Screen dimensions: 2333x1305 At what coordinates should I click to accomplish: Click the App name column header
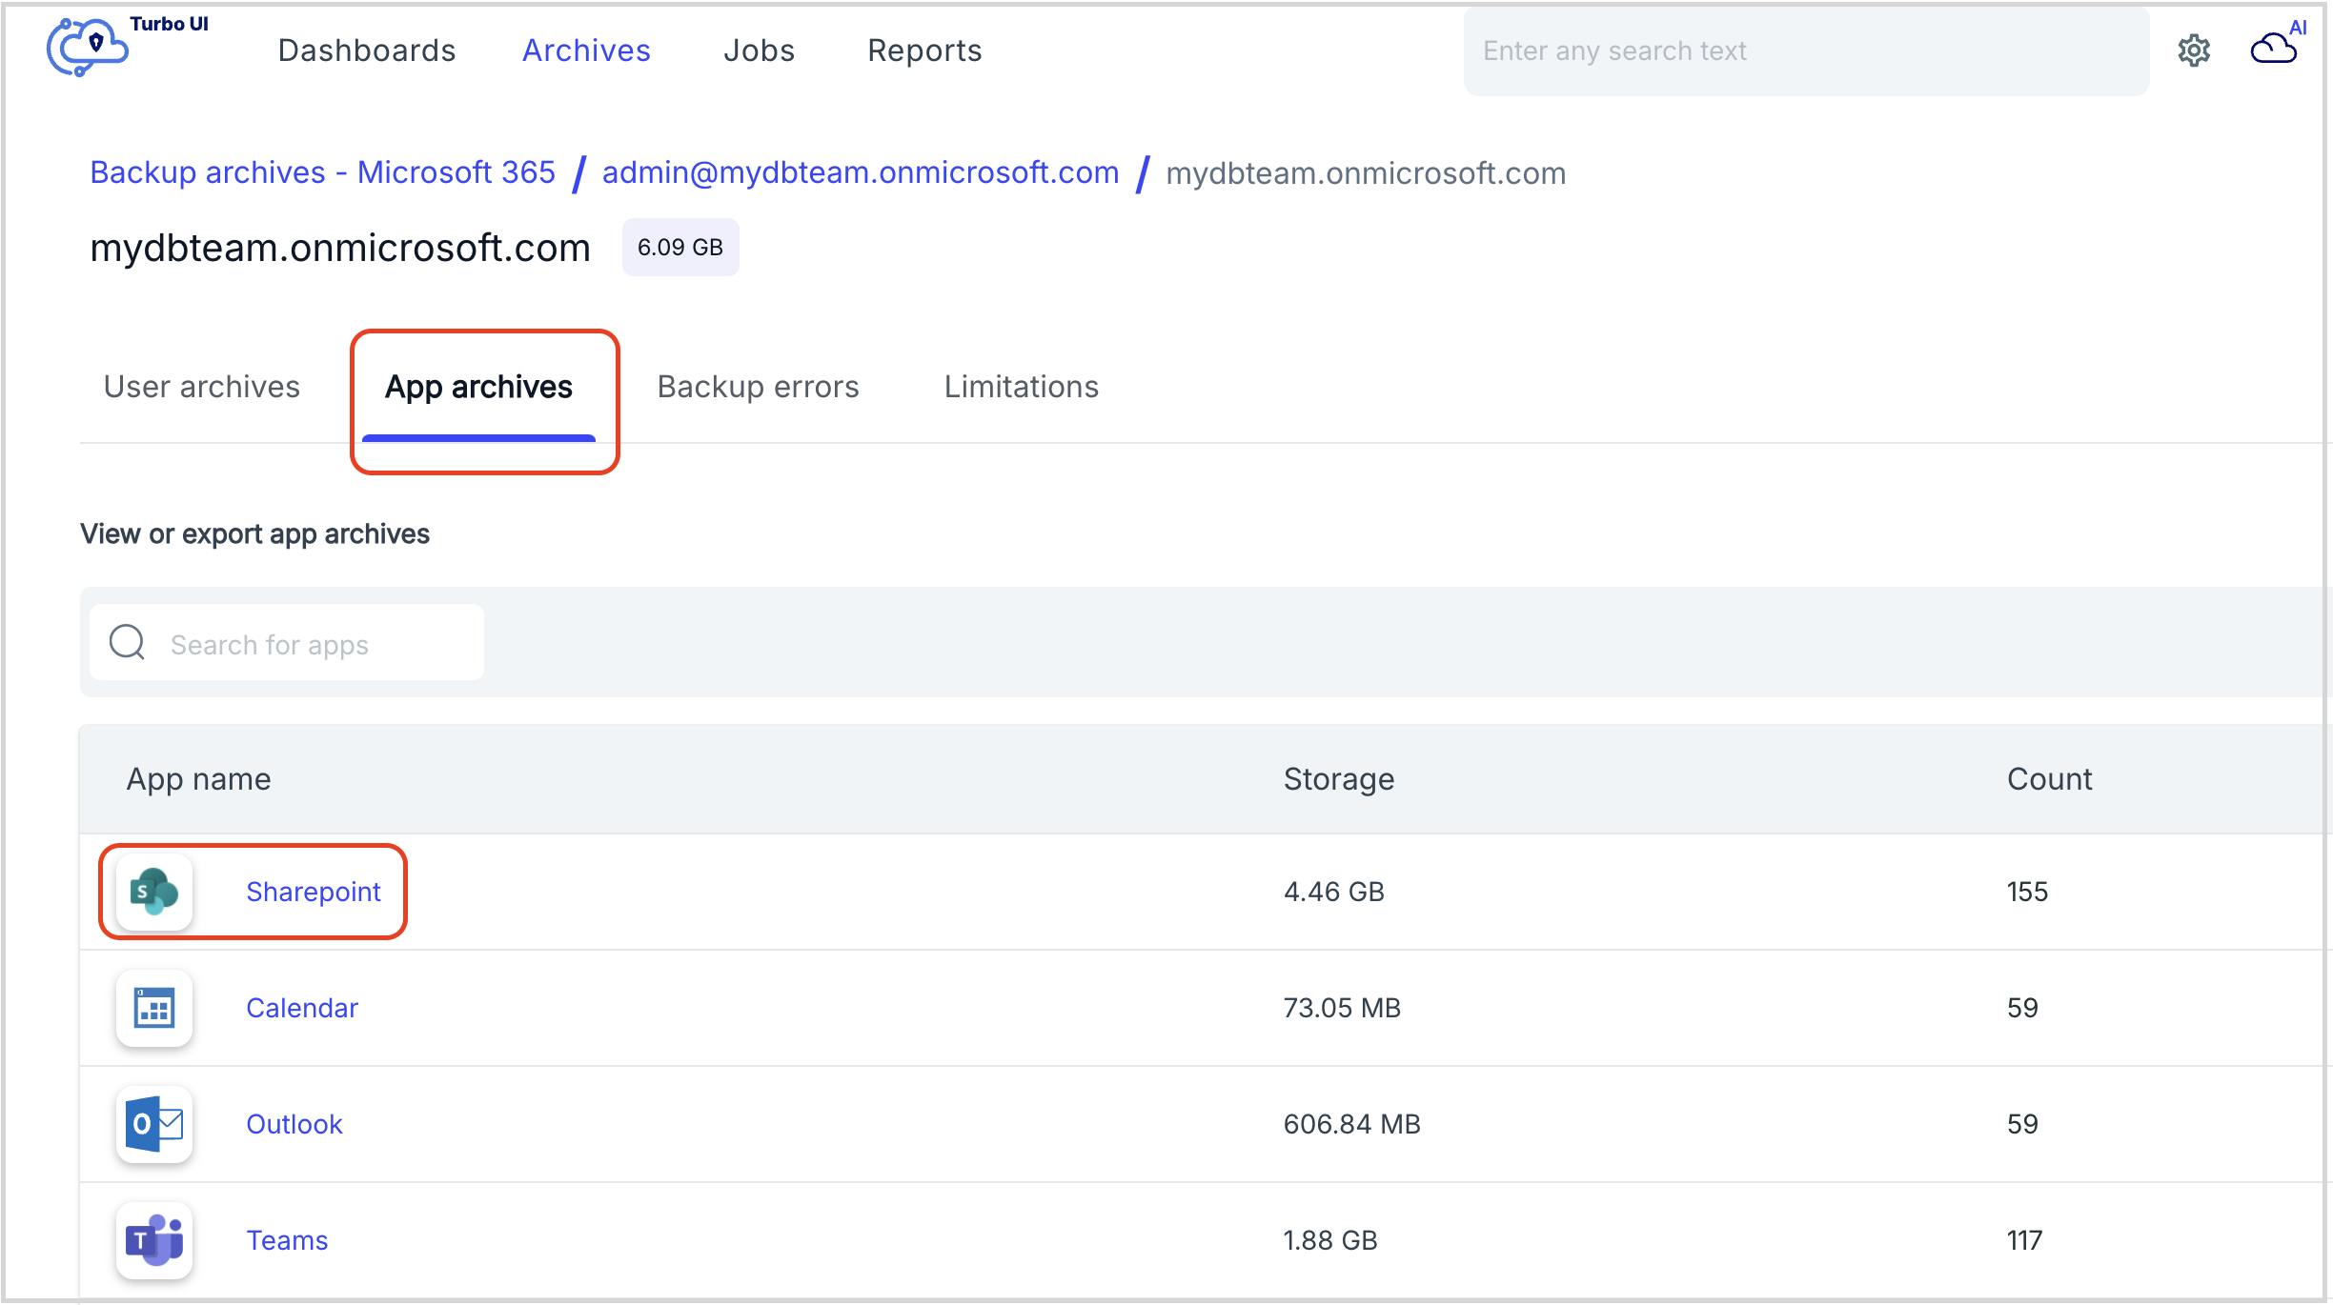199,779
